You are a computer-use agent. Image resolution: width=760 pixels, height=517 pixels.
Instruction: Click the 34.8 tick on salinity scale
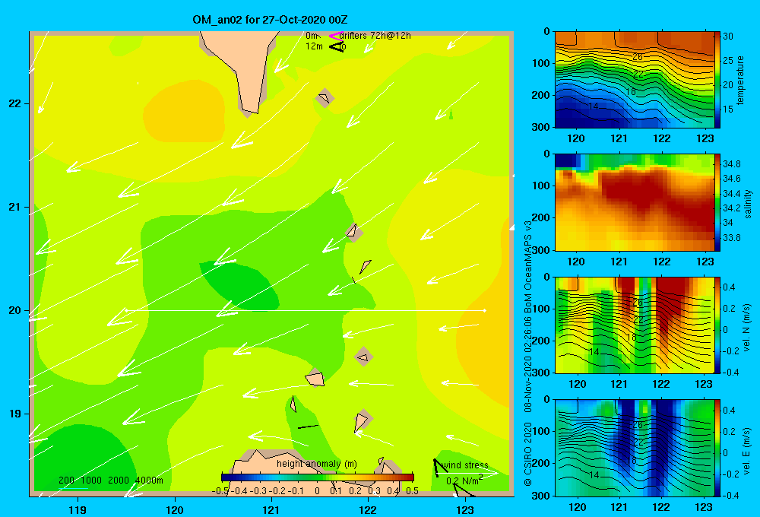pyautogui.click(x=731, y=164)
